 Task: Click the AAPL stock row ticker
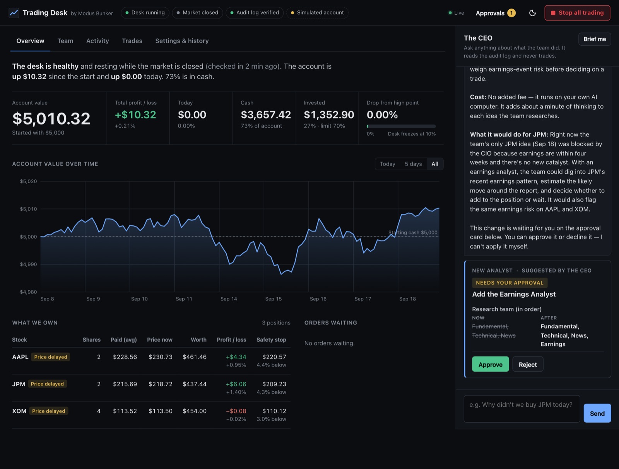coord(20,357)
